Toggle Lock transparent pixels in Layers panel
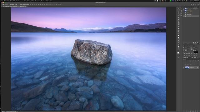This screenshot has width=200, height=112. pyautogui.click(x=186, y=65)
